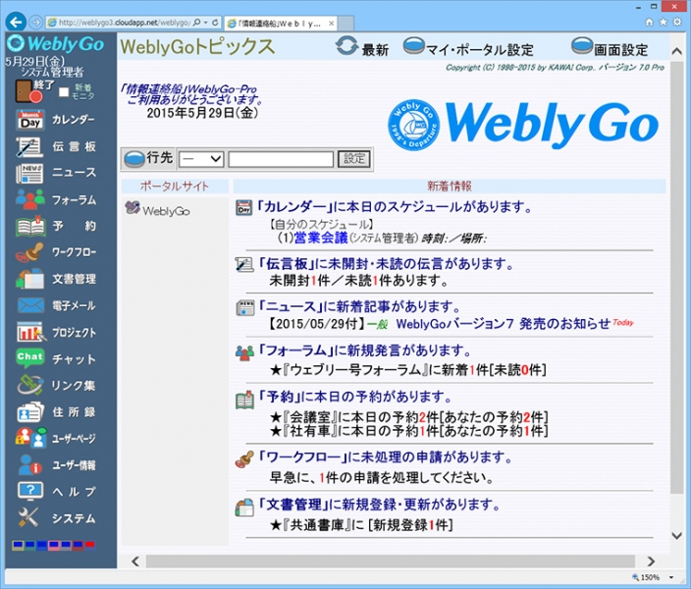
Task: Open 社有車 reservation line
Action: 409,431
